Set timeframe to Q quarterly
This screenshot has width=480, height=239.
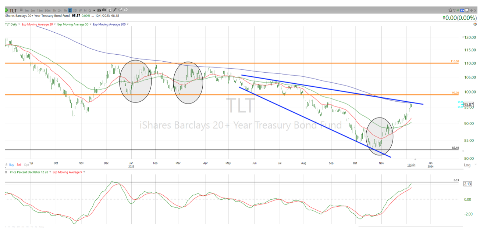click(90, 11)
